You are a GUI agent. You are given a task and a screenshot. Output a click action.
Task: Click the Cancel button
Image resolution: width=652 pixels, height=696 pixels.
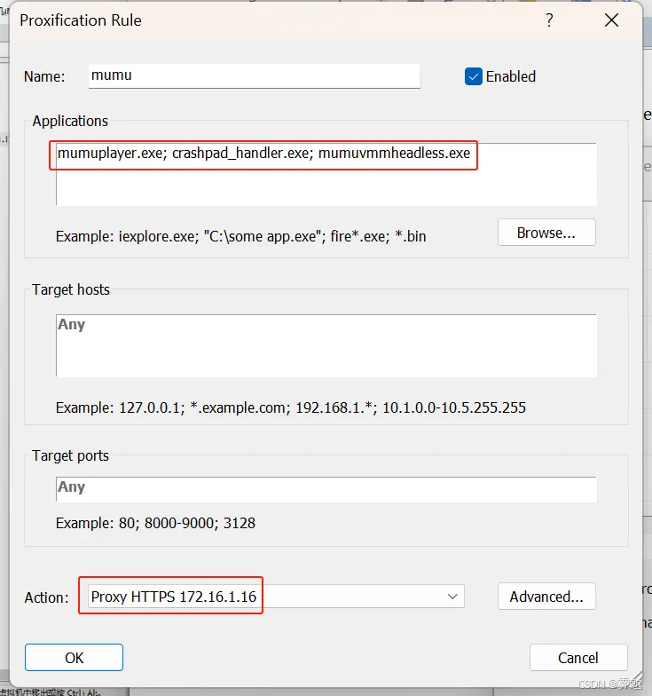[578, 657]
